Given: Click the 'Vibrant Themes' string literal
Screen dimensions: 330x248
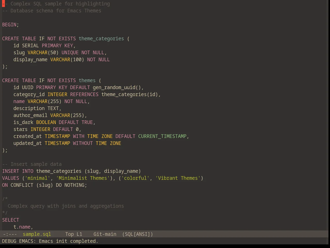Looking at the screenshot, I should [178, 178].
